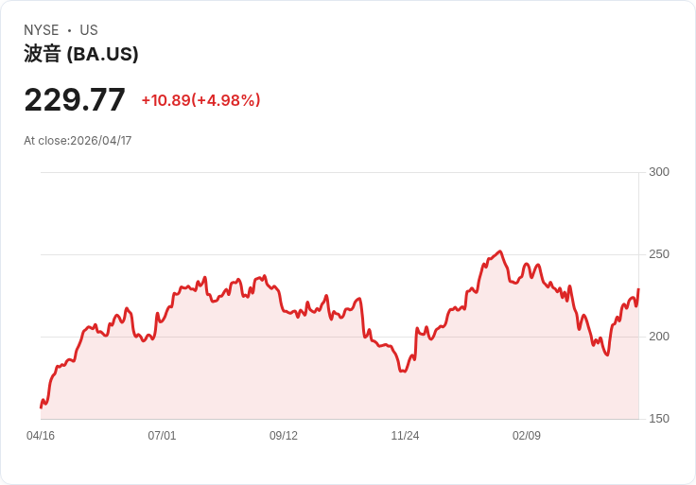
Task: Click the 250 y-axis label
Action: coord(659,254)
